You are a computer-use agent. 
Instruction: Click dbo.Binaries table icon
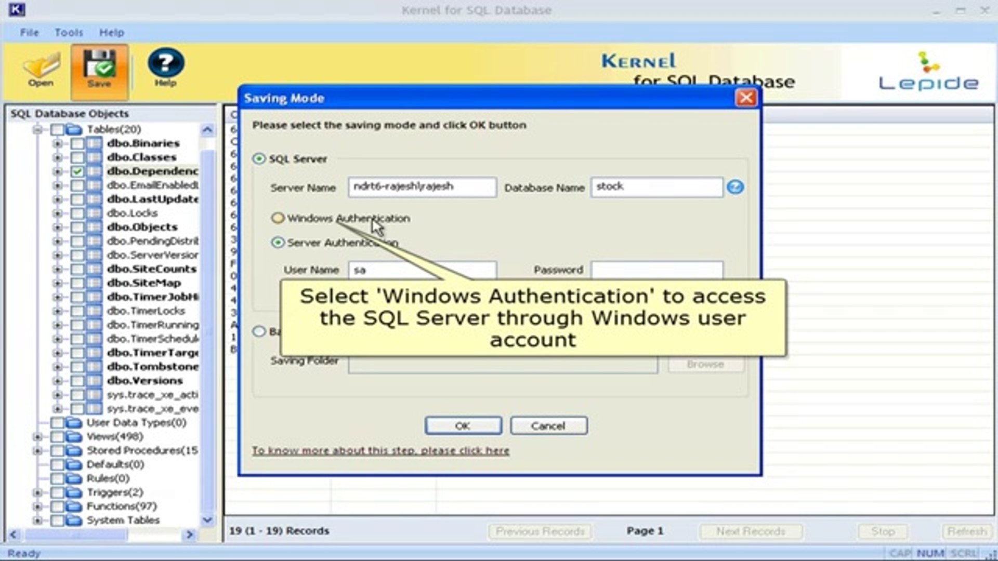(94, 143)
